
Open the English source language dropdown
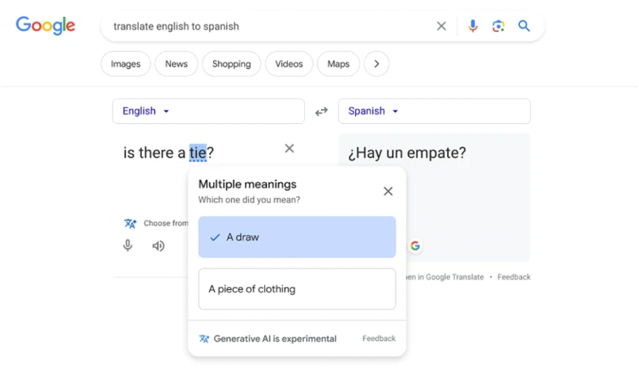(x=208, y=111)
